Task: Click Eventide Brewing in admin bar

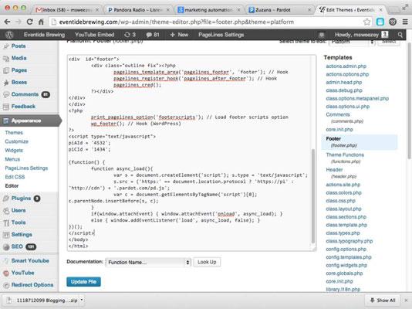Action: 44,35
